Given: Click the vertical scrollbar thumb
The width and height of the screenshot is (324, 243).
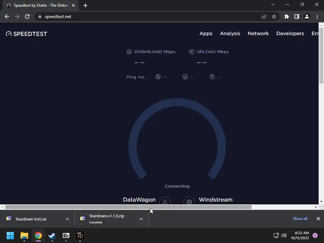Looking at the screenshot, I should (321, 56).
